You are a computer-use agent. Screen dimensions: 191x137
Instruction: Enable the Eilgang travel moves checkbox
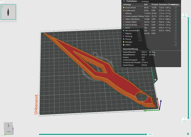point(176,33)
